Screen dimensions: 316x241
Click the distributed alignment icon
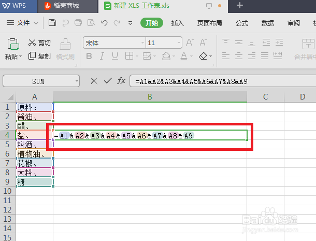(x=278, y=55)
